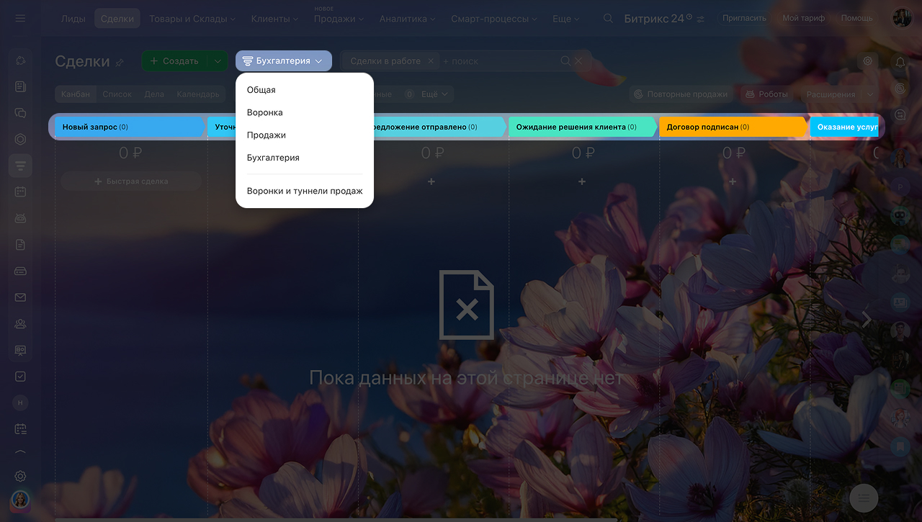
Task: Click the search magnifier in top bar
Action: pos(609,18)
